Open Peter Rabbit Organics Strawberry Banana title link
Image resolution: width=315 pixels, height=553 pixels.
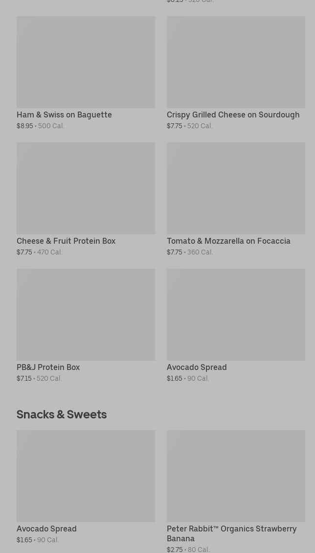point(231,533)
